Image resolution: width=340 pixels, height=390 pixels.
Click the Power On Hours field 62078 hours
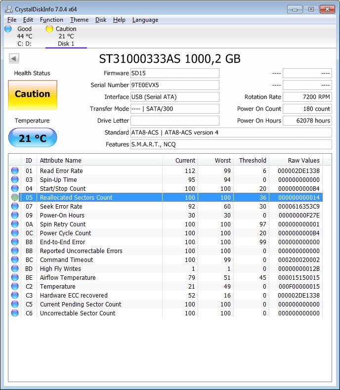(307, 121)
